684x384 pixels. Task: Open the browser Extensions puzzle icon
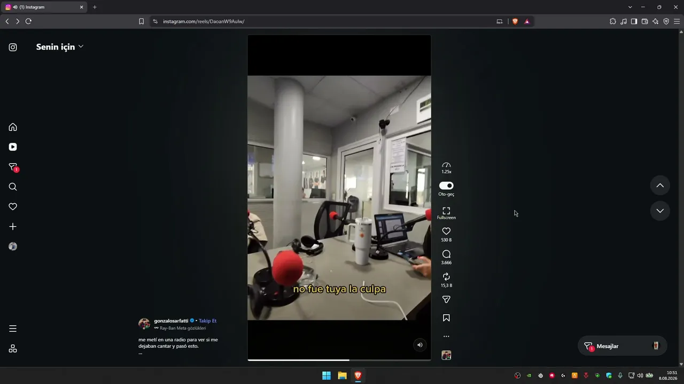coord(613,21)
